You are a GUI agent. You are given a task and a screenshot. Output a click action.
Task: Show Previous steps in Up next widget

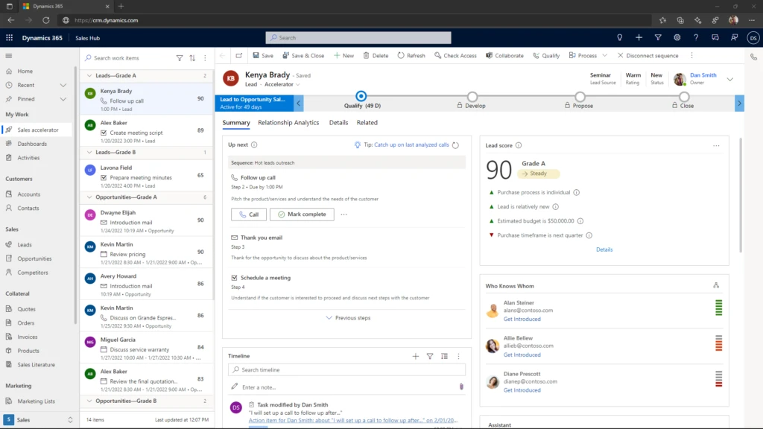coord(346,317)
